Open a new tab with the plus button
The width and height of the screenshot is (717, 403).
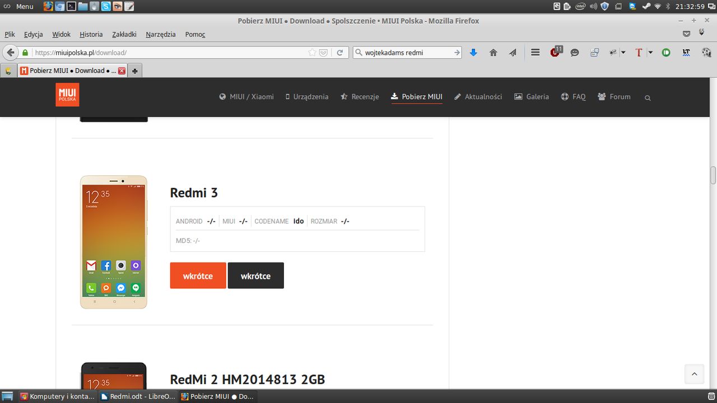tap(135, 71)
